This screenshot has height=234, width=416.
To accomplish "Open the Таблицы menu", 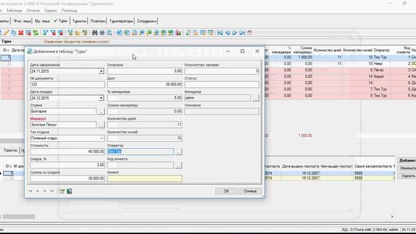I will tap(14, 10).
